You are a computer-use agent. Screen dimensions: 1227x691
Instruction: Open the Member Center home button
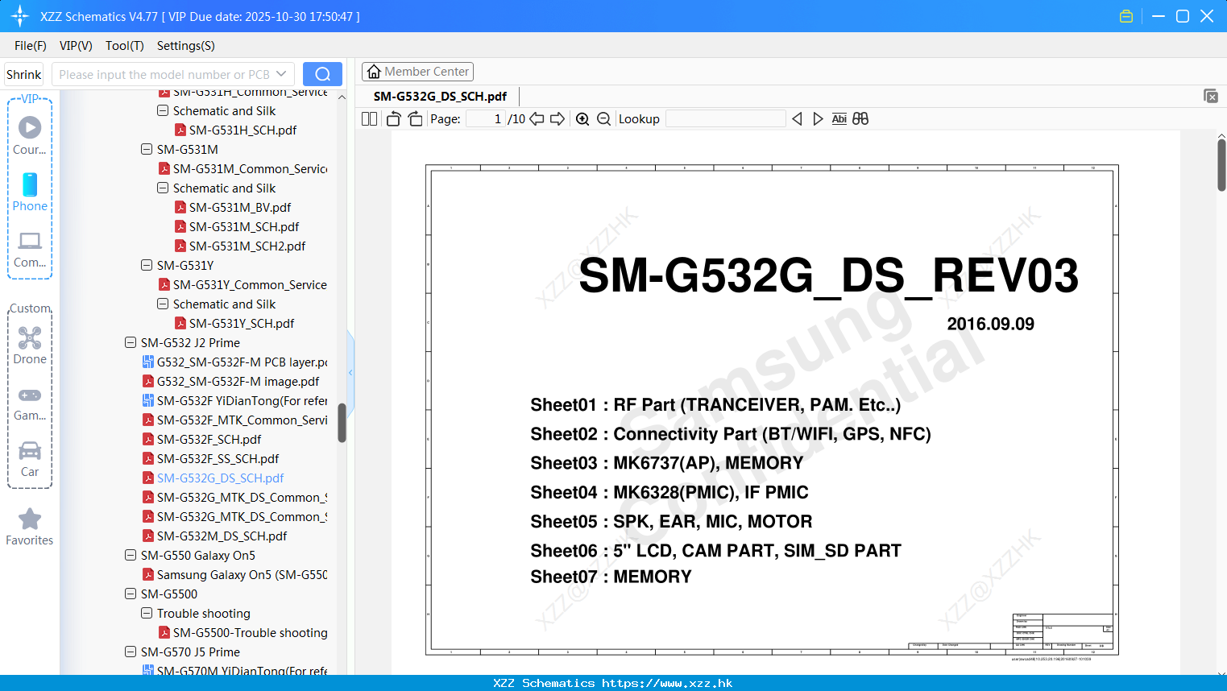(417, 72)
